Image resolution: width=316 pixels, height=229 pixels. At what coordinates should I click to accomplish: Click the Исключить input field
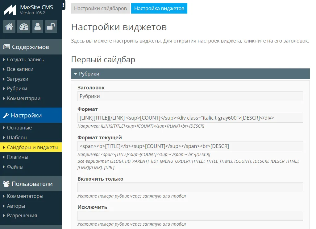click(x=190, y=216)
